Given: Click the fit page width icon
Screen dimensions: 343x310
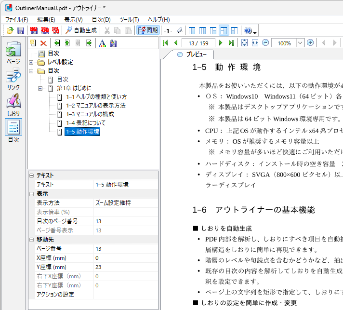Looking at the screenshot, I should (255, 43).
